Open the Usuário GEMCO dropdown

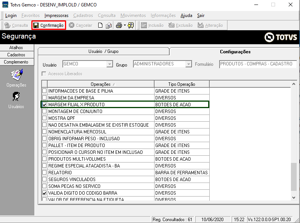(x=110, y=64)
